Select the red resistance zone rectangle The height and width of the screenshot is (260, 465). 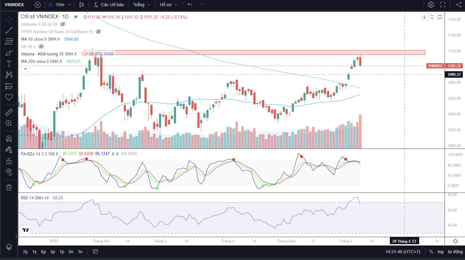254,53
